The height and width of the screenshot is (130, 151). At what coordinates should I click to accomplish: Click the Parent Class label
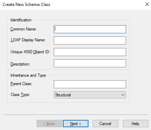(21, 84)
